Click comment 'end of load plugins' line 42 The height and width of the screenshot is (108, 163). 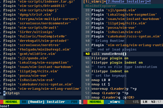117,50
